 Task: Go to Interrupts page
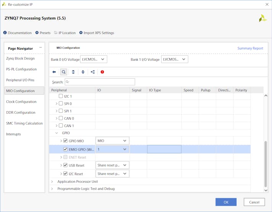(13, 134)
